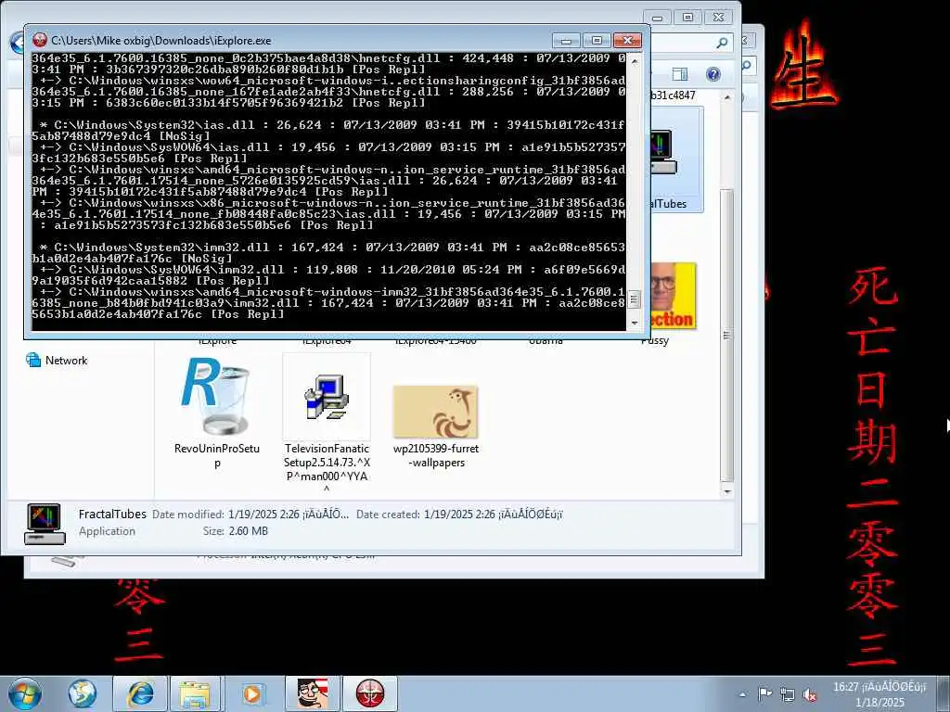Image resolution: width=950 pixels, height=712 pixels.
Task: Open Windows Explorer folder taskbar button
Action: pos(195,693)
